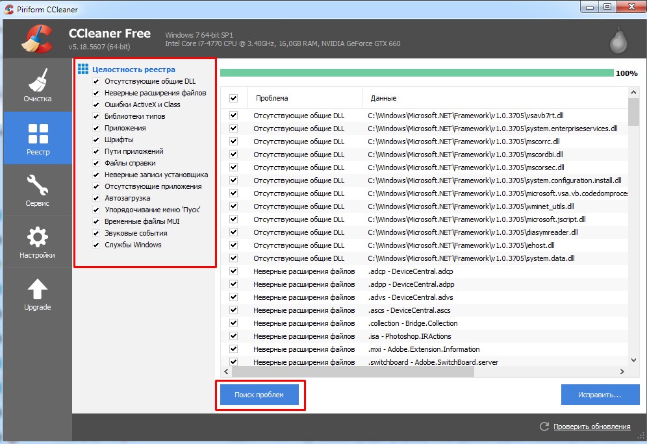Uncheck the wminet_utils.dll row checkbox
Viewport: 647px width, 444px height.
click(x=234, y=206)
